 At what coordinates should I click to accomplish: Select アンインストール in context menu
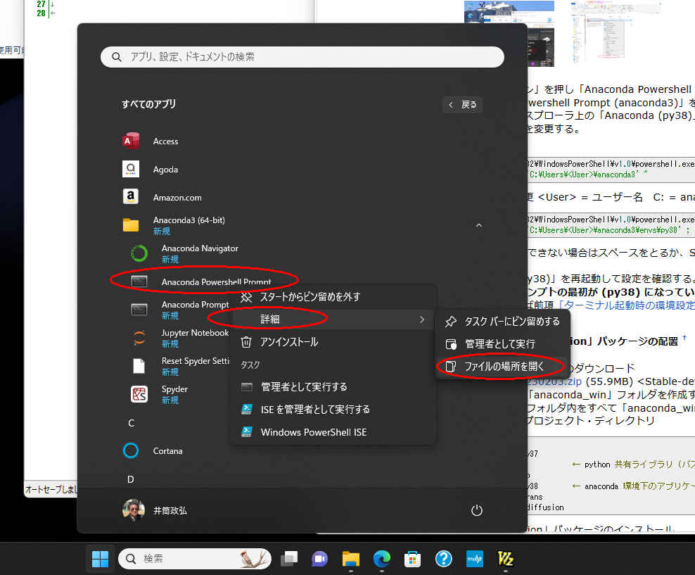tap(288, 342)
